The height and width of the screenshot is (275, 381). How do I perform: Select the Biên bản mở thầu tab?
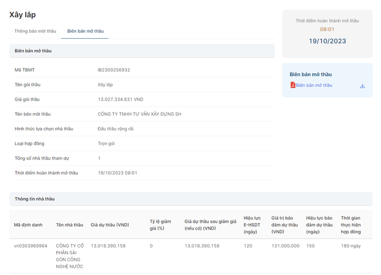coord(88,31)
